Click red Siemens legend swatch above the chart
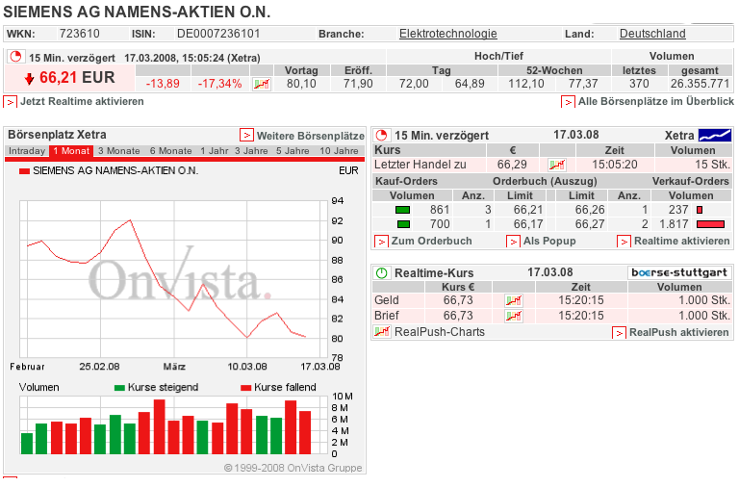Screen dimensions: 739x487 pos(24,171)
